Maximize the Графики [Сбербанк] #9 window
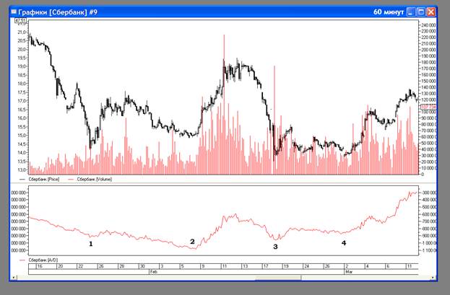 [x=421, y=12]
